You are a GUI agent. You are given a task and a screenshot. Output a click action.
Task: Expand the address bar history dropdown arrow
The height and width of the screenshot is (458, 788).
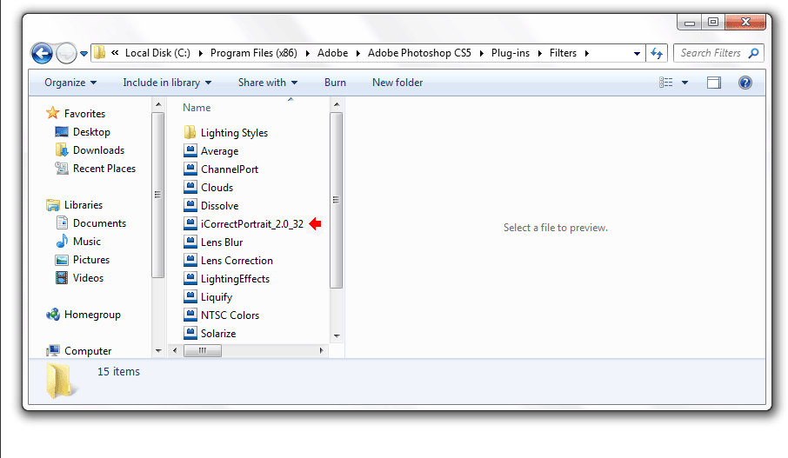(637, 54)
